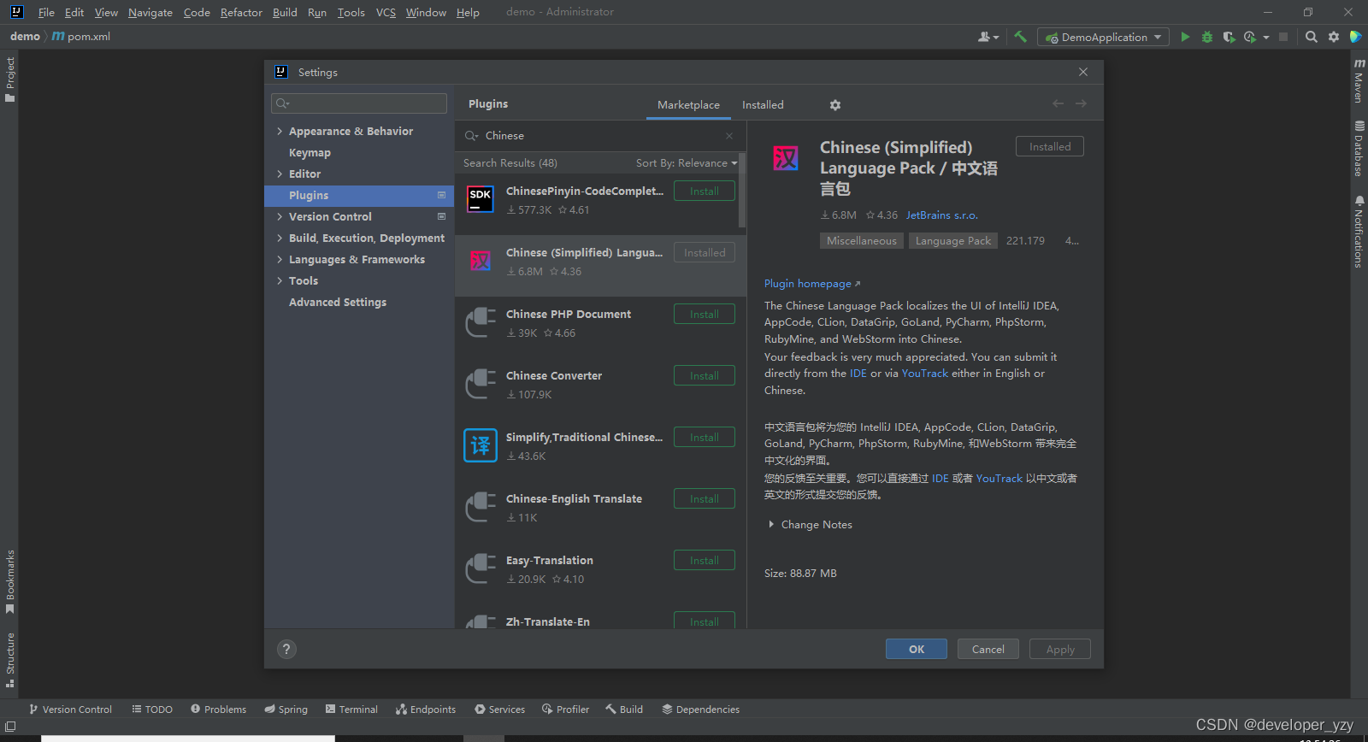The height and width of the screenshot is (742, 1368).
Task: Open the Notifications tool window
Action: tap(1359, 232)
